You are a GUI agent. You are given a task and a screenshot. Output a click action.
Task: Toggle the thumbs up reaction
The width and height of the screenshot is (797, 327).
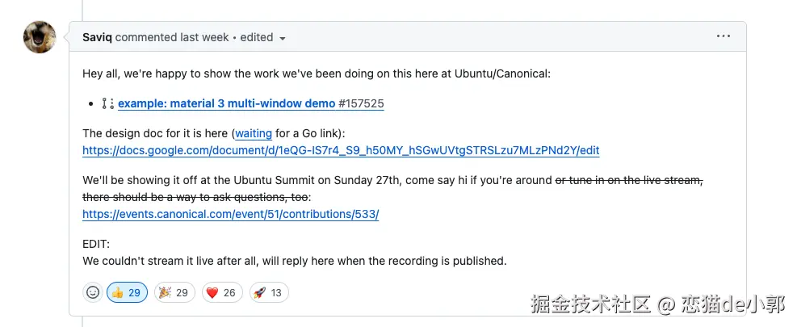pyautogui.click(x=127, y=292)
